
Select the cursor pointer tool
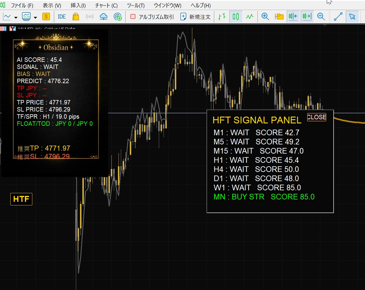tap(352, 17)
